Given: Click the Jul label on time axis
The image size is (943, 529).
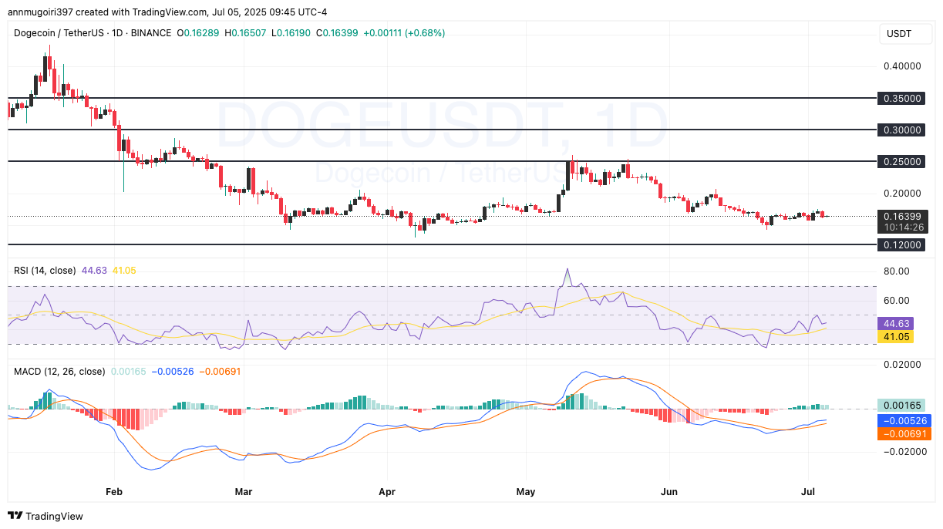Looking at the screenshot, I should click(810, 491).
